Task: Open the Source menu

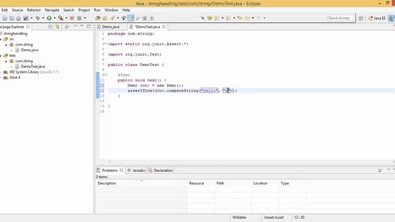Action: pyautogui.click(x=17, y=10)
